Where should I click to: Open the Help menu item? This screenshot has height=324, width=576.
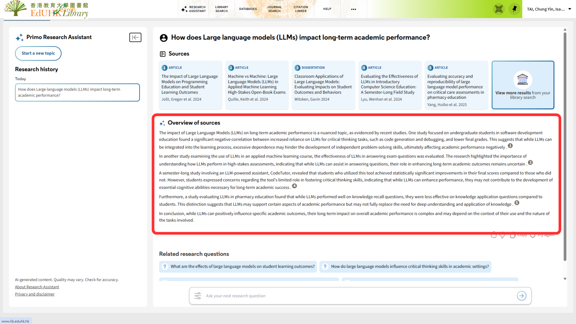[327, 9]
